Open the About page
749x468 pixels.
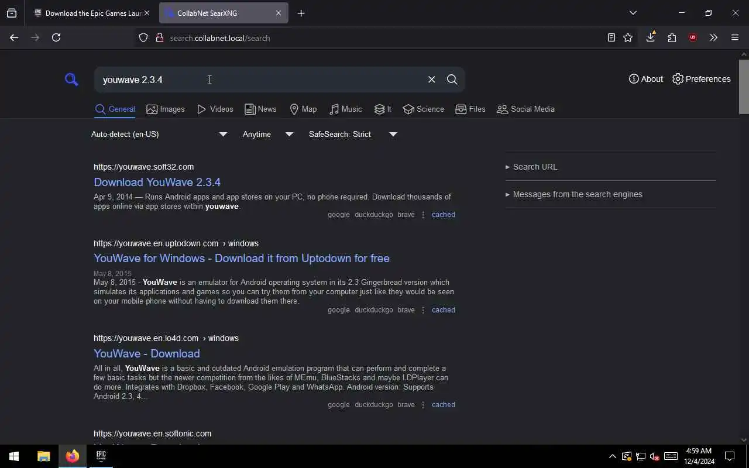(x=646, y=79)
